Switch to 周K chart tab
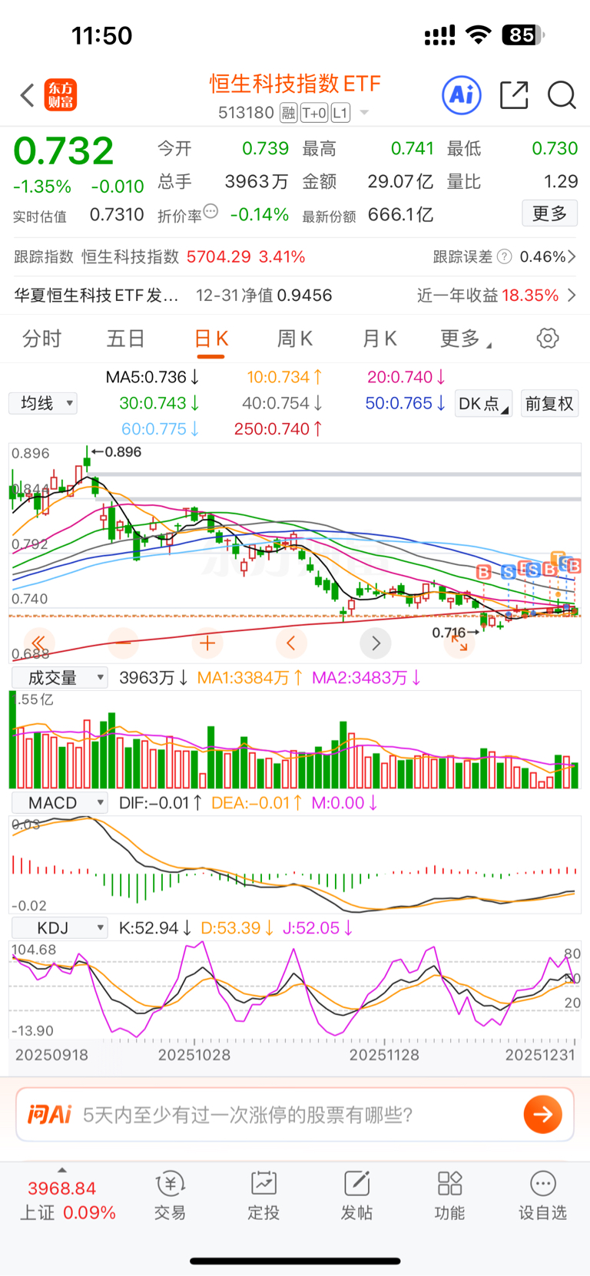 [x=295, y=339]
